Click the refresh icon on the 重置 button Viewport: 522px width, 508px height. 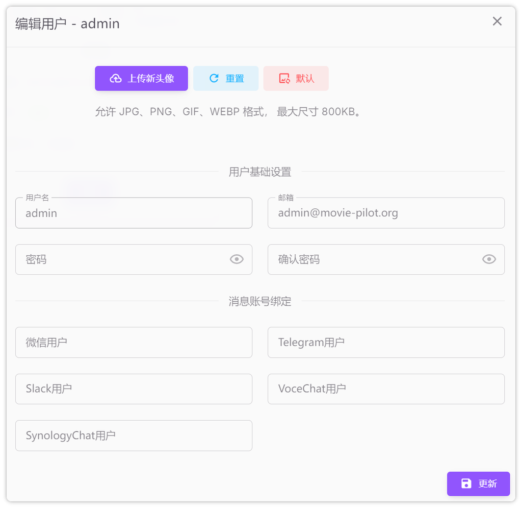coord(214,78)
